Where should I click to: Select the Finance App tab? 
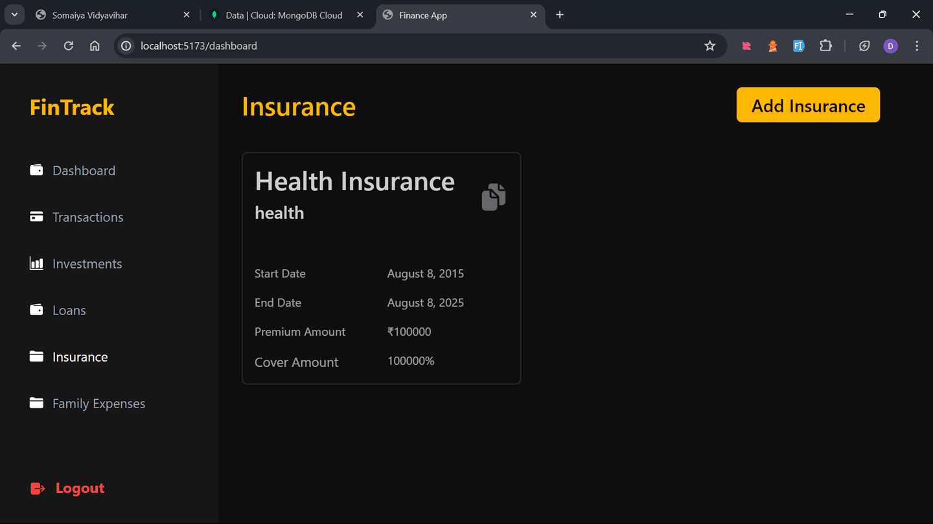pyautogui.click(x=460, y=15)
